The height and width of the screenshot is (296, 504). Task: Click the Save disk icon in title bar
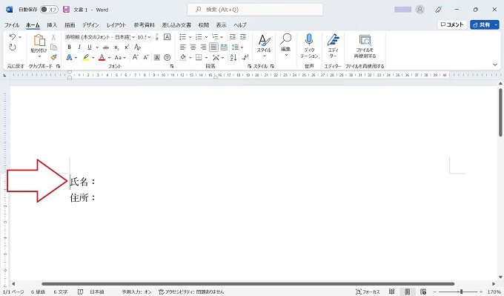(66, 10)
